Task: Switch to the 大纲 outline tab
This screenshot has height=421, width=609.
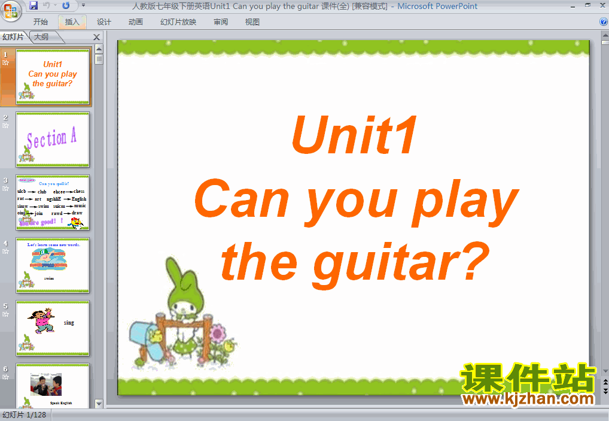Action: pos(41,37)
